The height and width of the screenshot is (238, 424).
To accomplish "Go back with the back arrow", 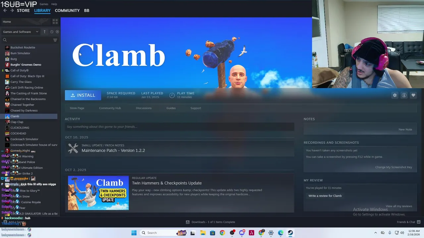I will (5, 11).
